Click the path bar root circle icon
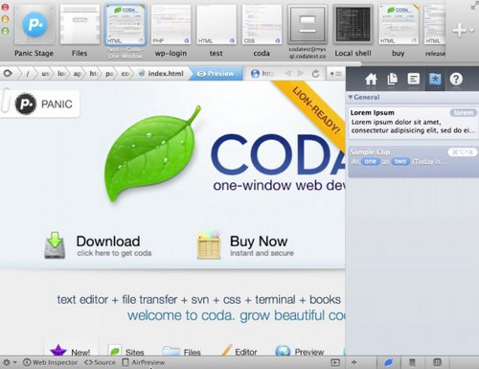 8,74
